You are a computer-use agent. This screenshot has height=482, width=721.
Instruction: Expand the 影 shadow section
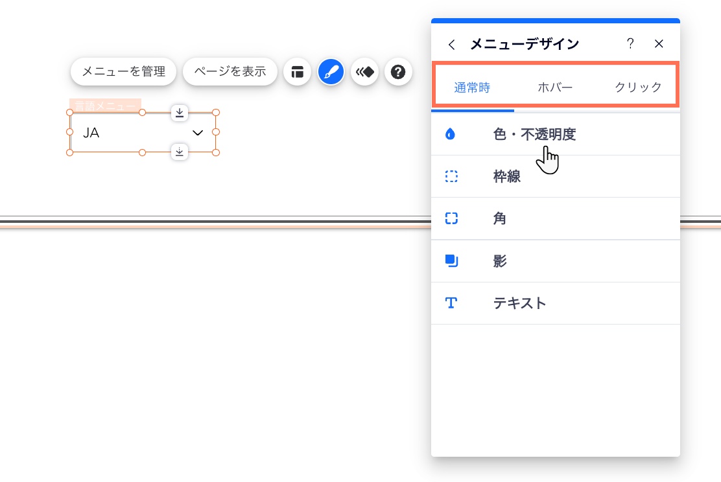point(500,261)
